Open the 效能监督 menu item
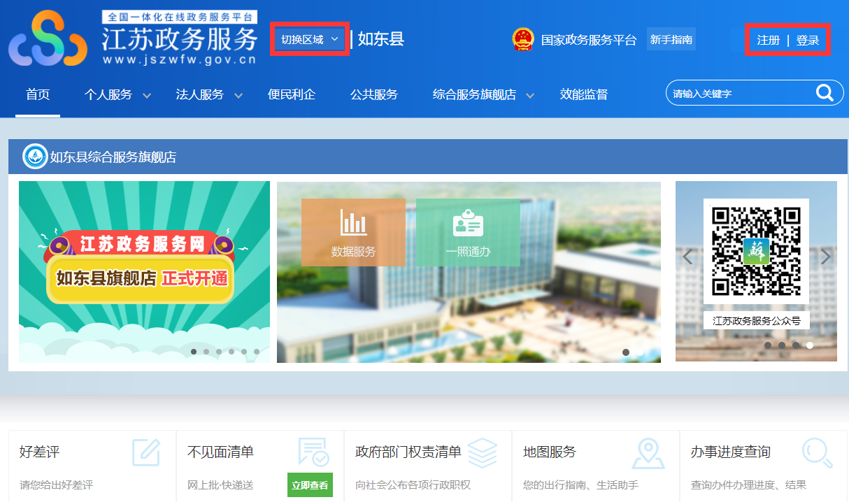 584,94
